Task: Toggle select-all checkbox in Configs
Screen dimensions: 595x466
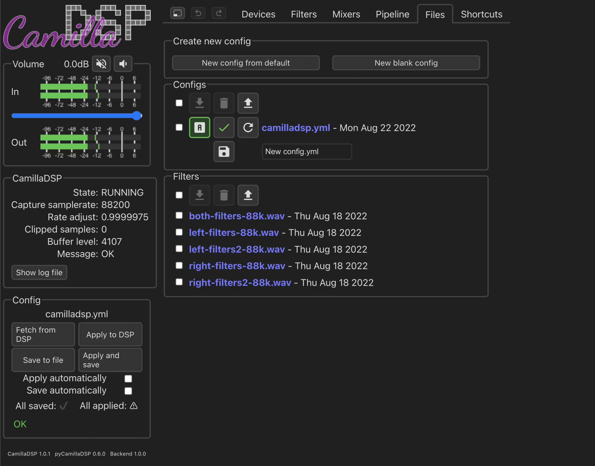Action: [179, 103]
